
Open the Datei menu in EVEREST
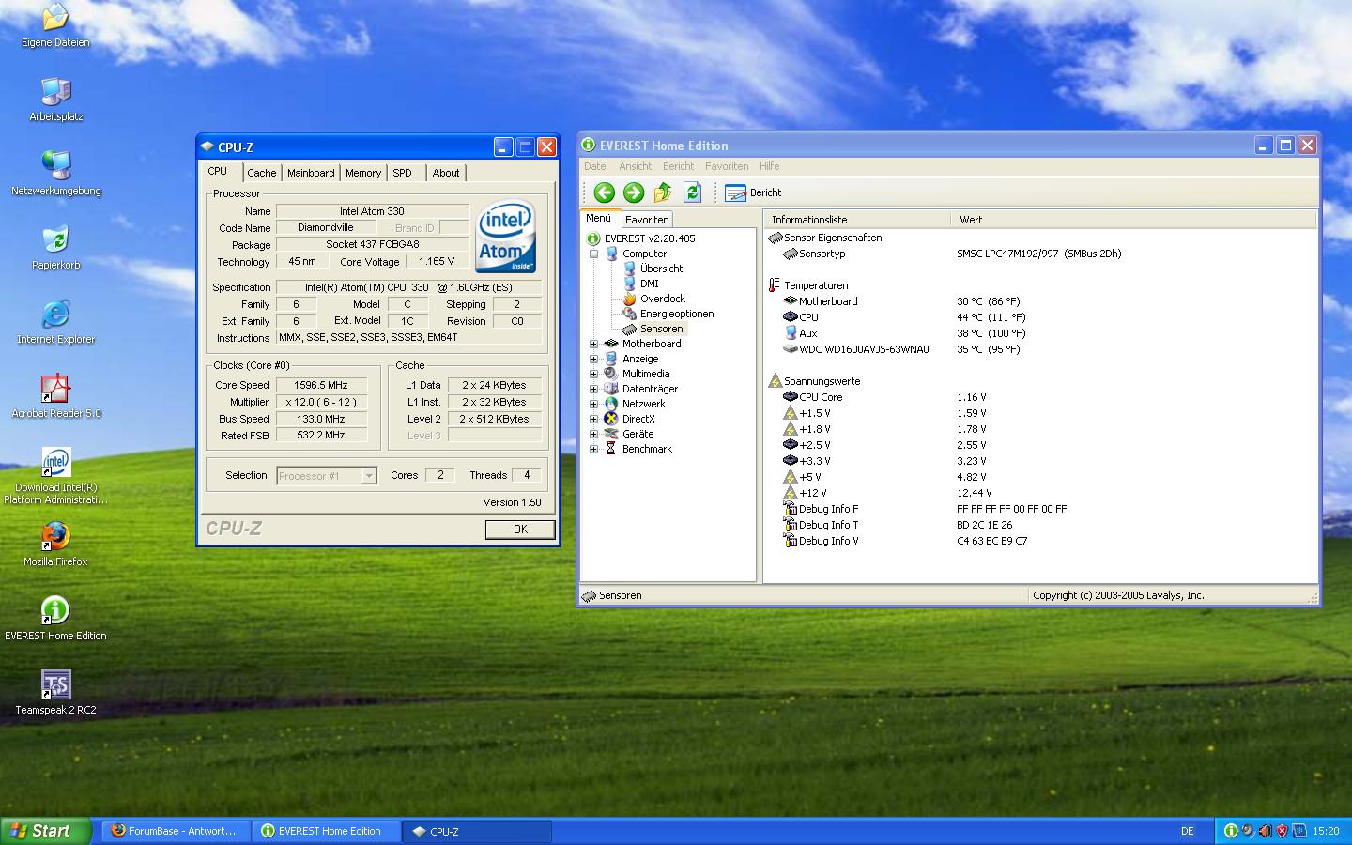[596, 166]
